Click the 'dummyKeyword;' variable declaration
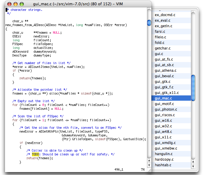The image size is (205, 175). 45,52
